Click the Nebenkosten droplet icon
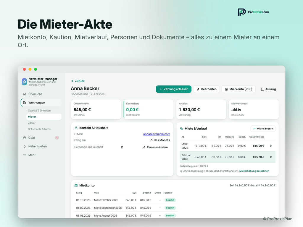The height and width of the screenshot is (227, 303). point(25,146)
